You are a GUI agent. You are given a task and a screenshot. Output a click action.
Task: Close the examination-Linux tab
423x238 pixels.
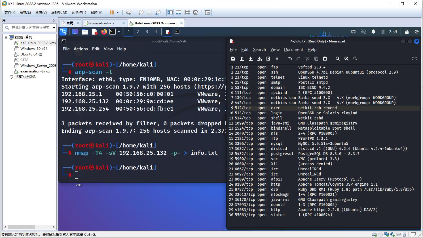(x=124, y=23)
